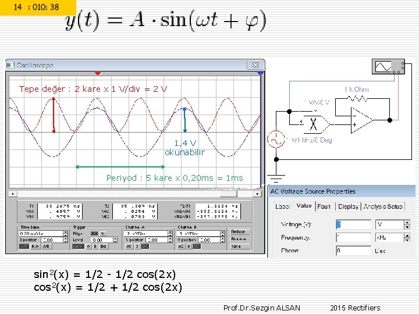Adjust Channel A V/Div stepper

coord(170,234)
